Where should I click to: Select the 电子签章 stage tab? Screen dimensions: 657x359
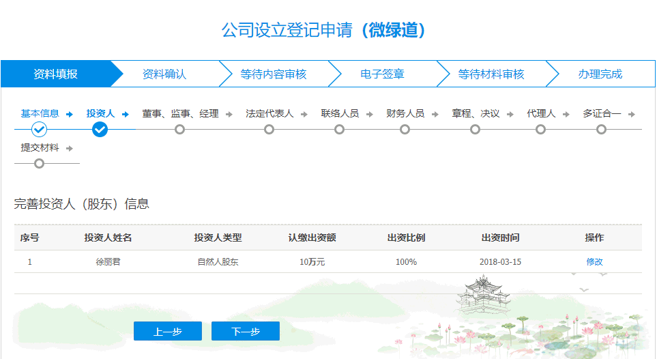point(382,74)
